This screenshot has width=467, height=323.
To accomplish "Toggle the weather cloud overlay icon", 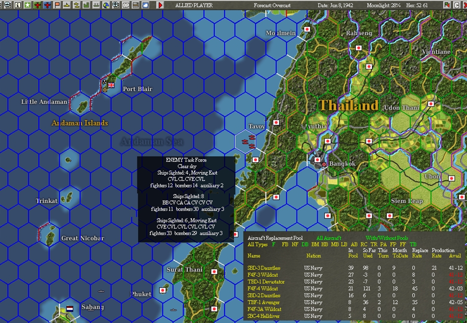I will 146,5.
